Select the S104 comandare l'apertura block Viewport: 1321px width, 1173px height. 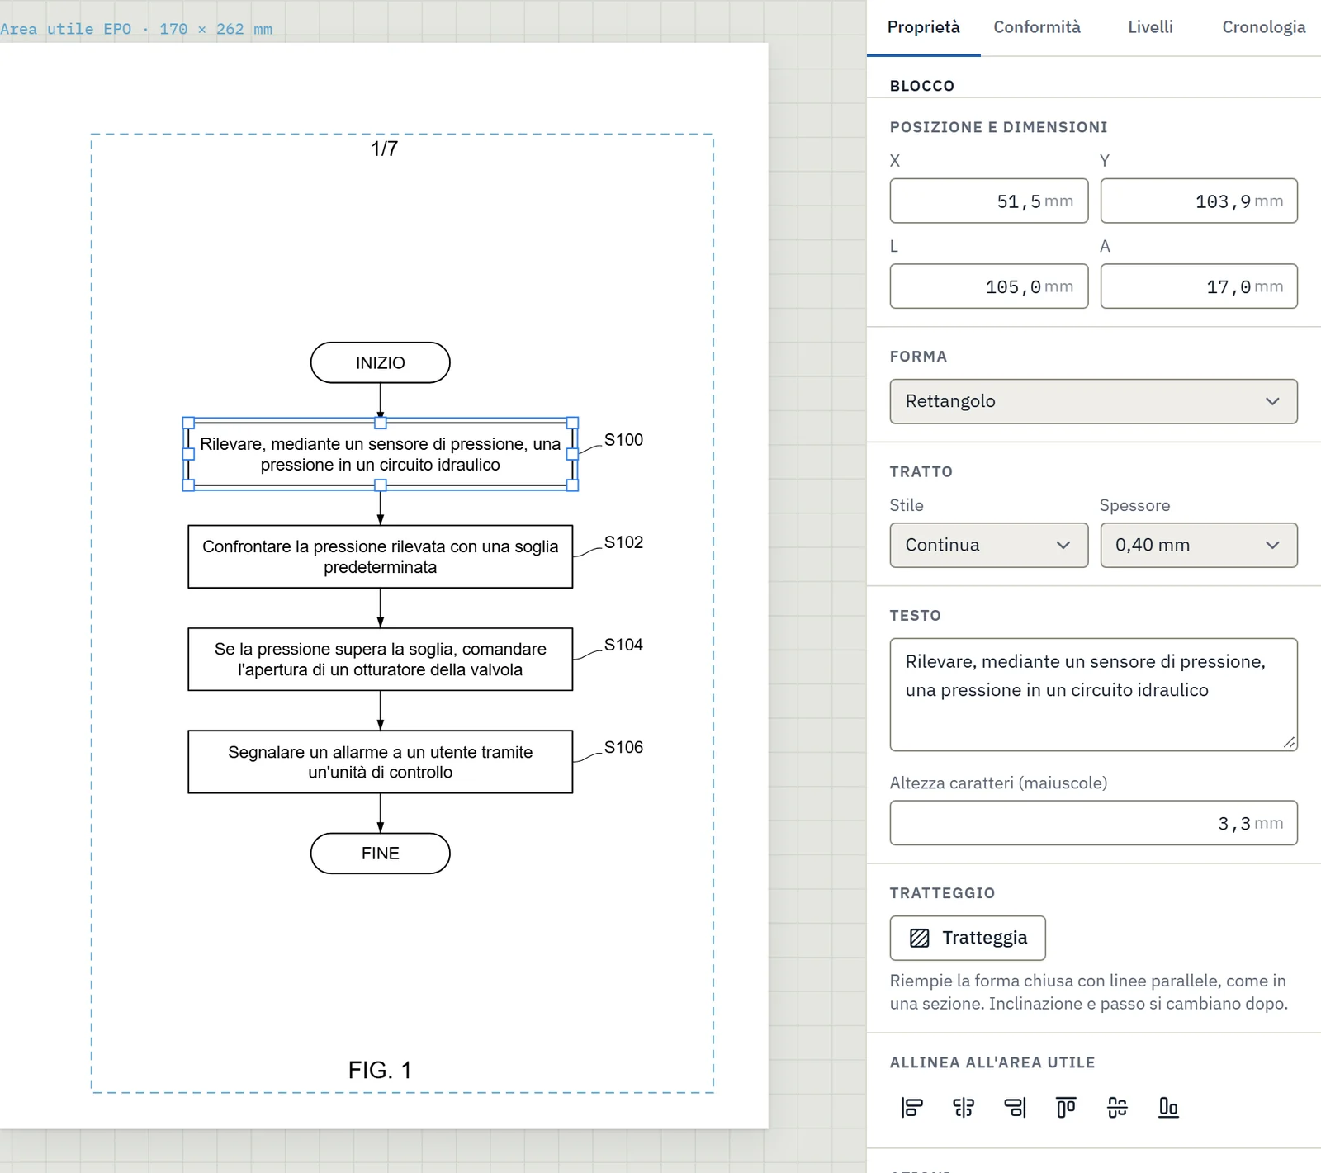[x=380, y=660]
